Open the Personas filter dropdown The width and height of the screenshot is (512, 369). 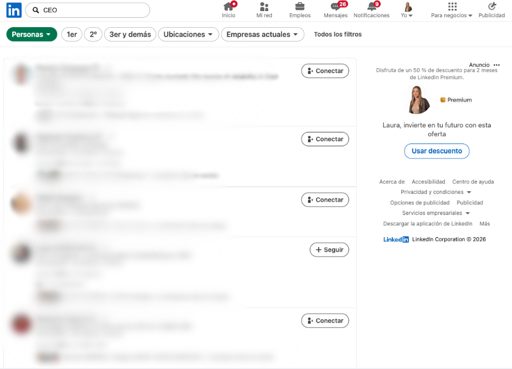[x=32, y=34]
